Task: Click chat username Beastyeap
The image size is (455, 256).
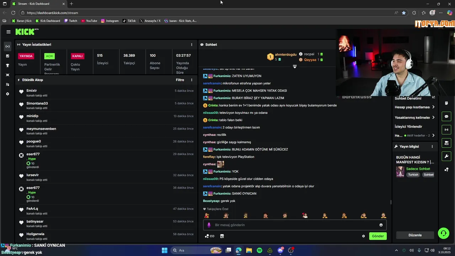Action: coord(211,201)
